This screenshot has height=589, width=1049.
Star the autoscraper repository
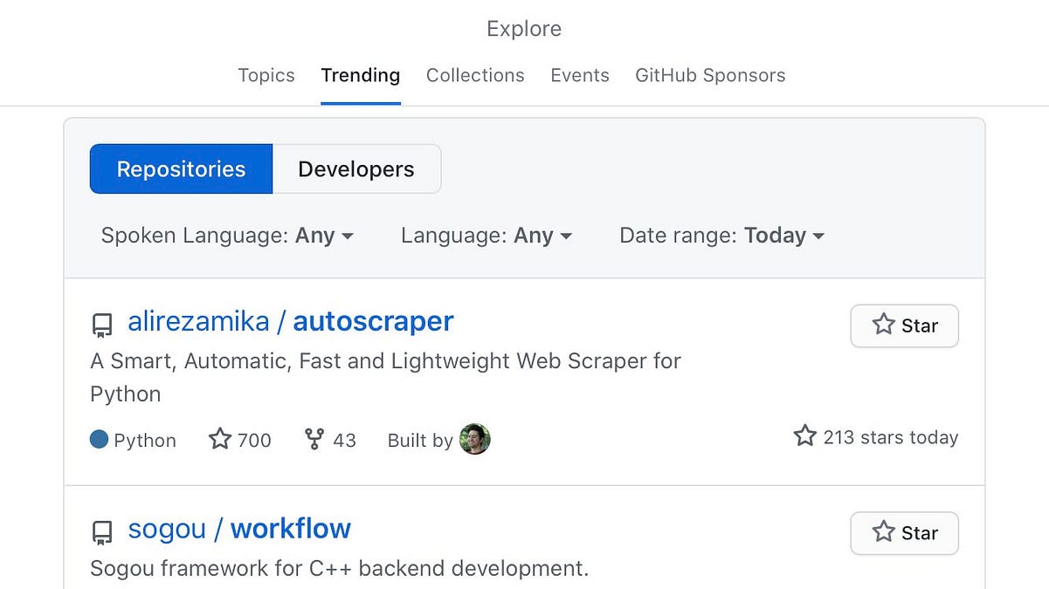[904, 325]
